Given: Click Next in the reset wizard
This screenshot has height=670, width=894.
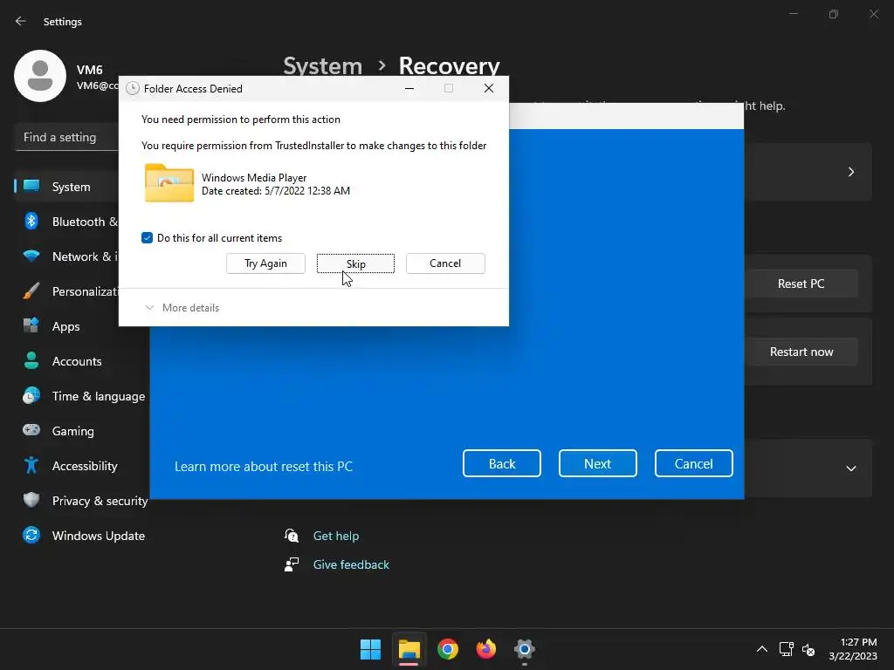Looking at the screenshot, I should point(597,463).
